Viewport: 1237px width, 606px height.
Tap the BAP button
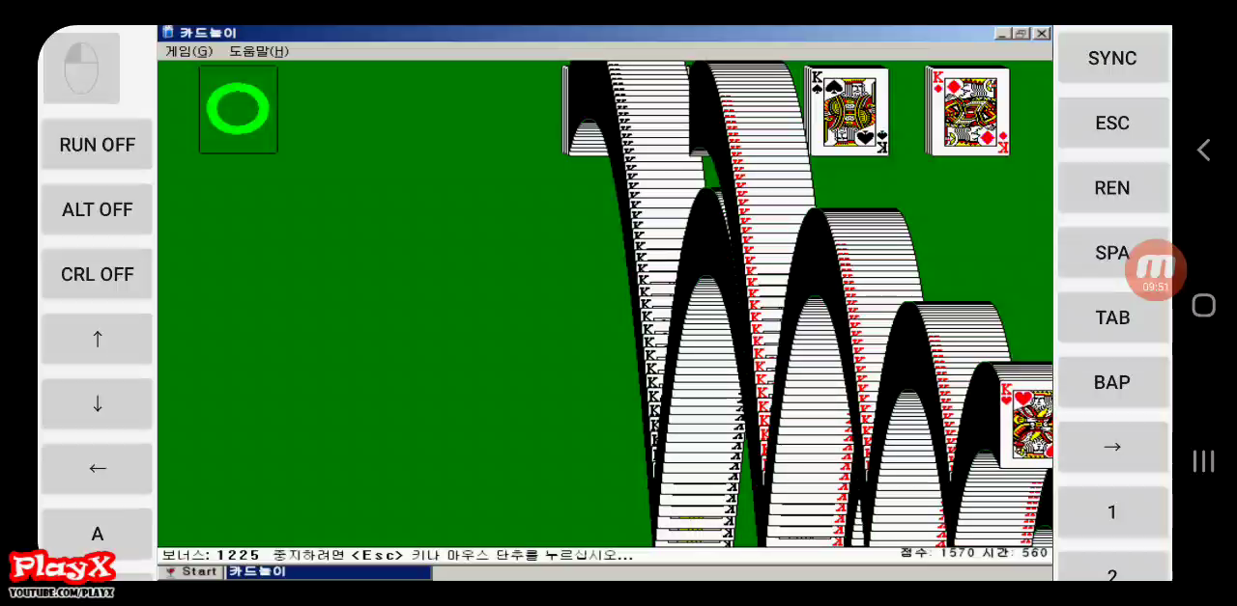(1112, 382)
